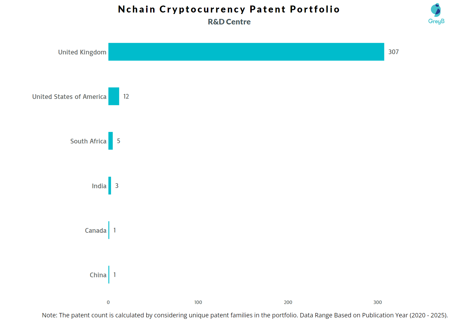
Task: Click the chart title text
Action: (x=229, y=9)
